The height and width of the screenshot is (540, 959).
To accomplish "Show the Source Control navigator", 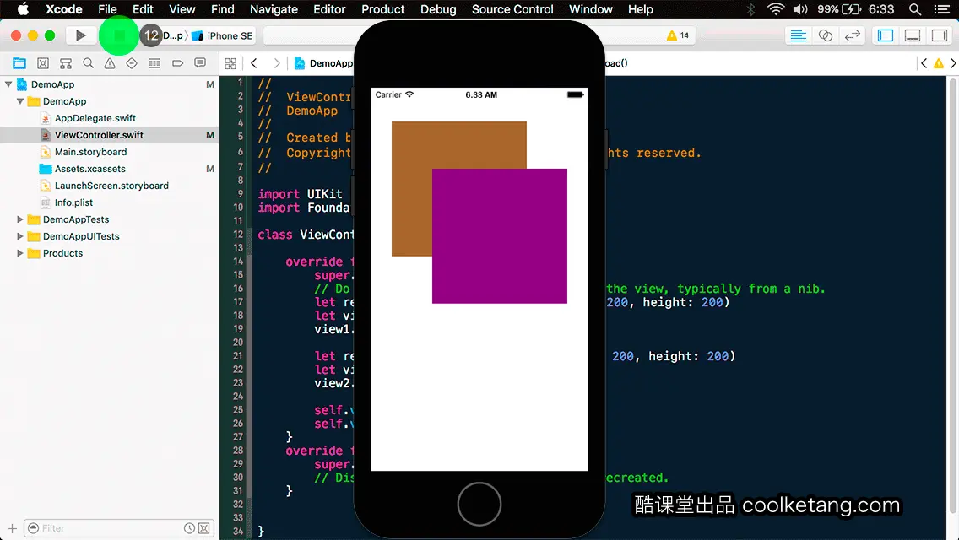I will click(43, 63).
